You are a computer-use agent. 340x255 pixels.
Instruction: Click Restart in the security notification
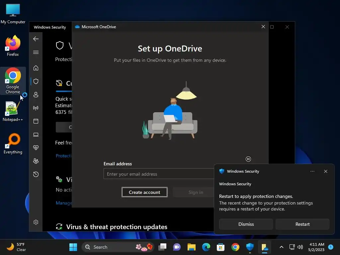click(x=302, y=224)
